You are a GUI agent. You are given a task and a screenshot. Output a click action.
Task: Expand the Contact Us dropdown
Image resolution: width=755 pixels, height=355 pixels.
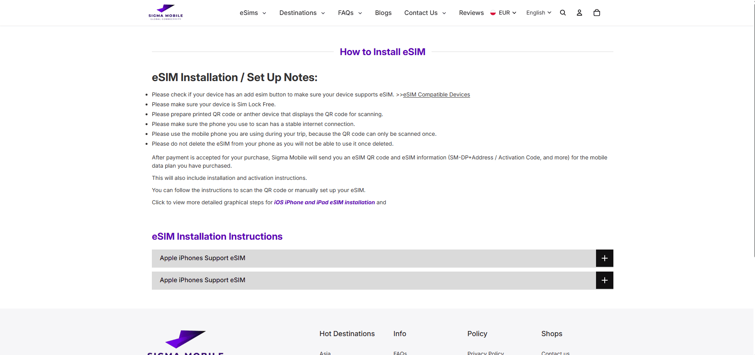pyautogui.click(x=425, y=13)
